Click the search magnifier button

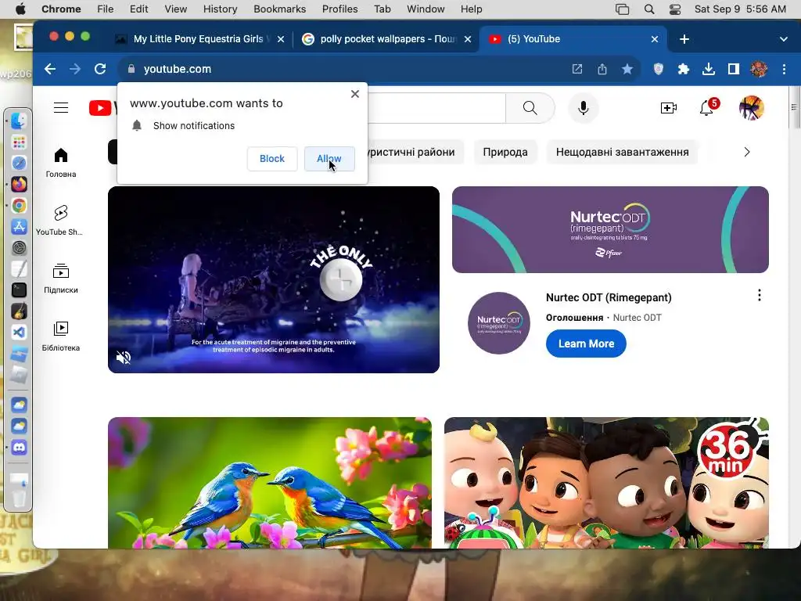pos(530,108)
